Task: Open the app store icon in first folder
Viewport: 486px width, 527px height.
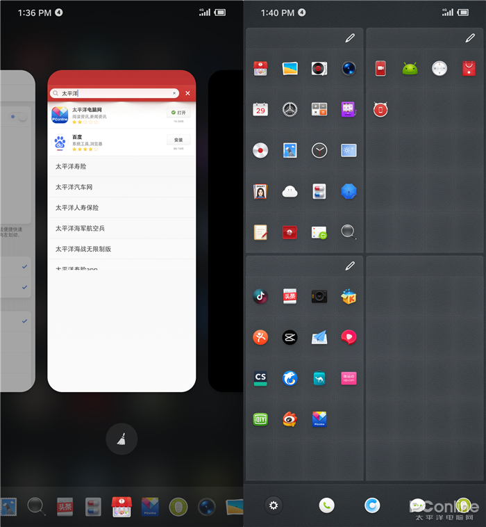Action: (260, 69)
